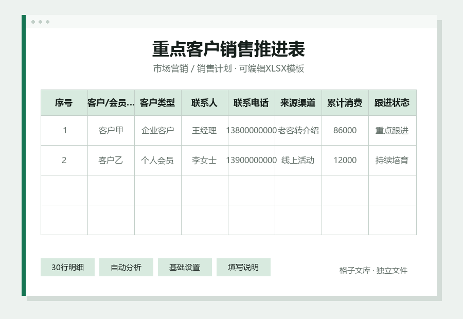Click serial number 1 cell
Image resolution: width=463 pixels, height=319 pixels.
(x=64, y=130)
